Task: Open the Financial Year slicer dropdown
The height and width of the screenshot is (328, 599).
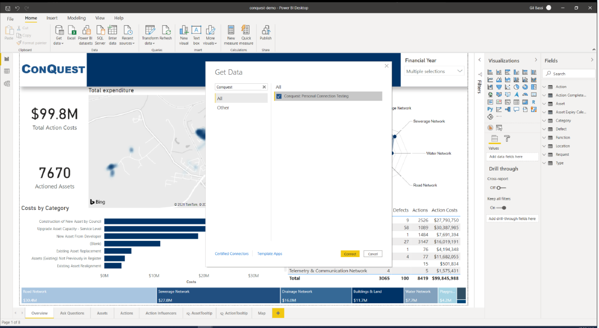Action: pos(460,71)
